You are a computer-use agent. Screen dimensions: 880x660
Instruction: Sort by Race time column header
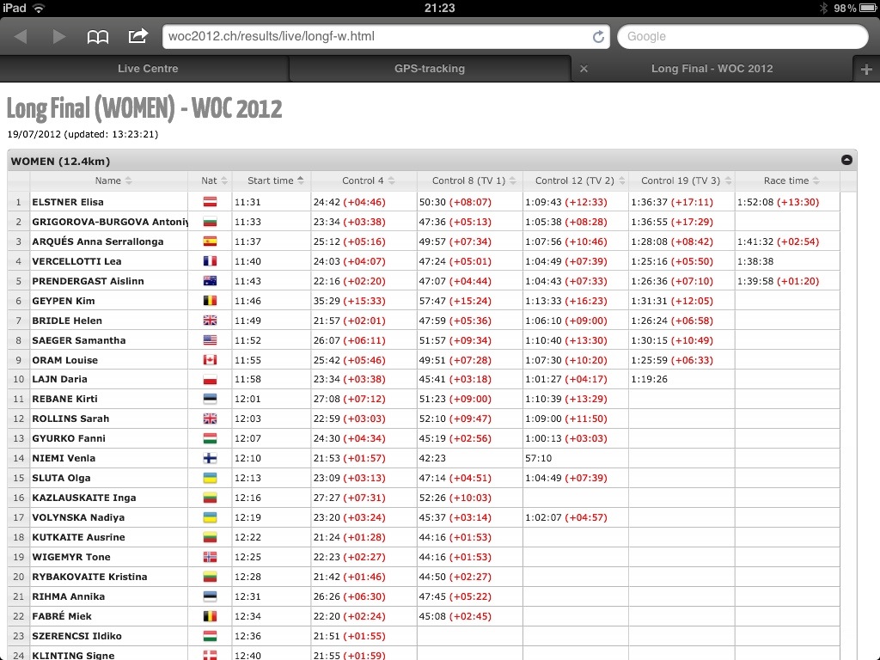tap(786, 181)
